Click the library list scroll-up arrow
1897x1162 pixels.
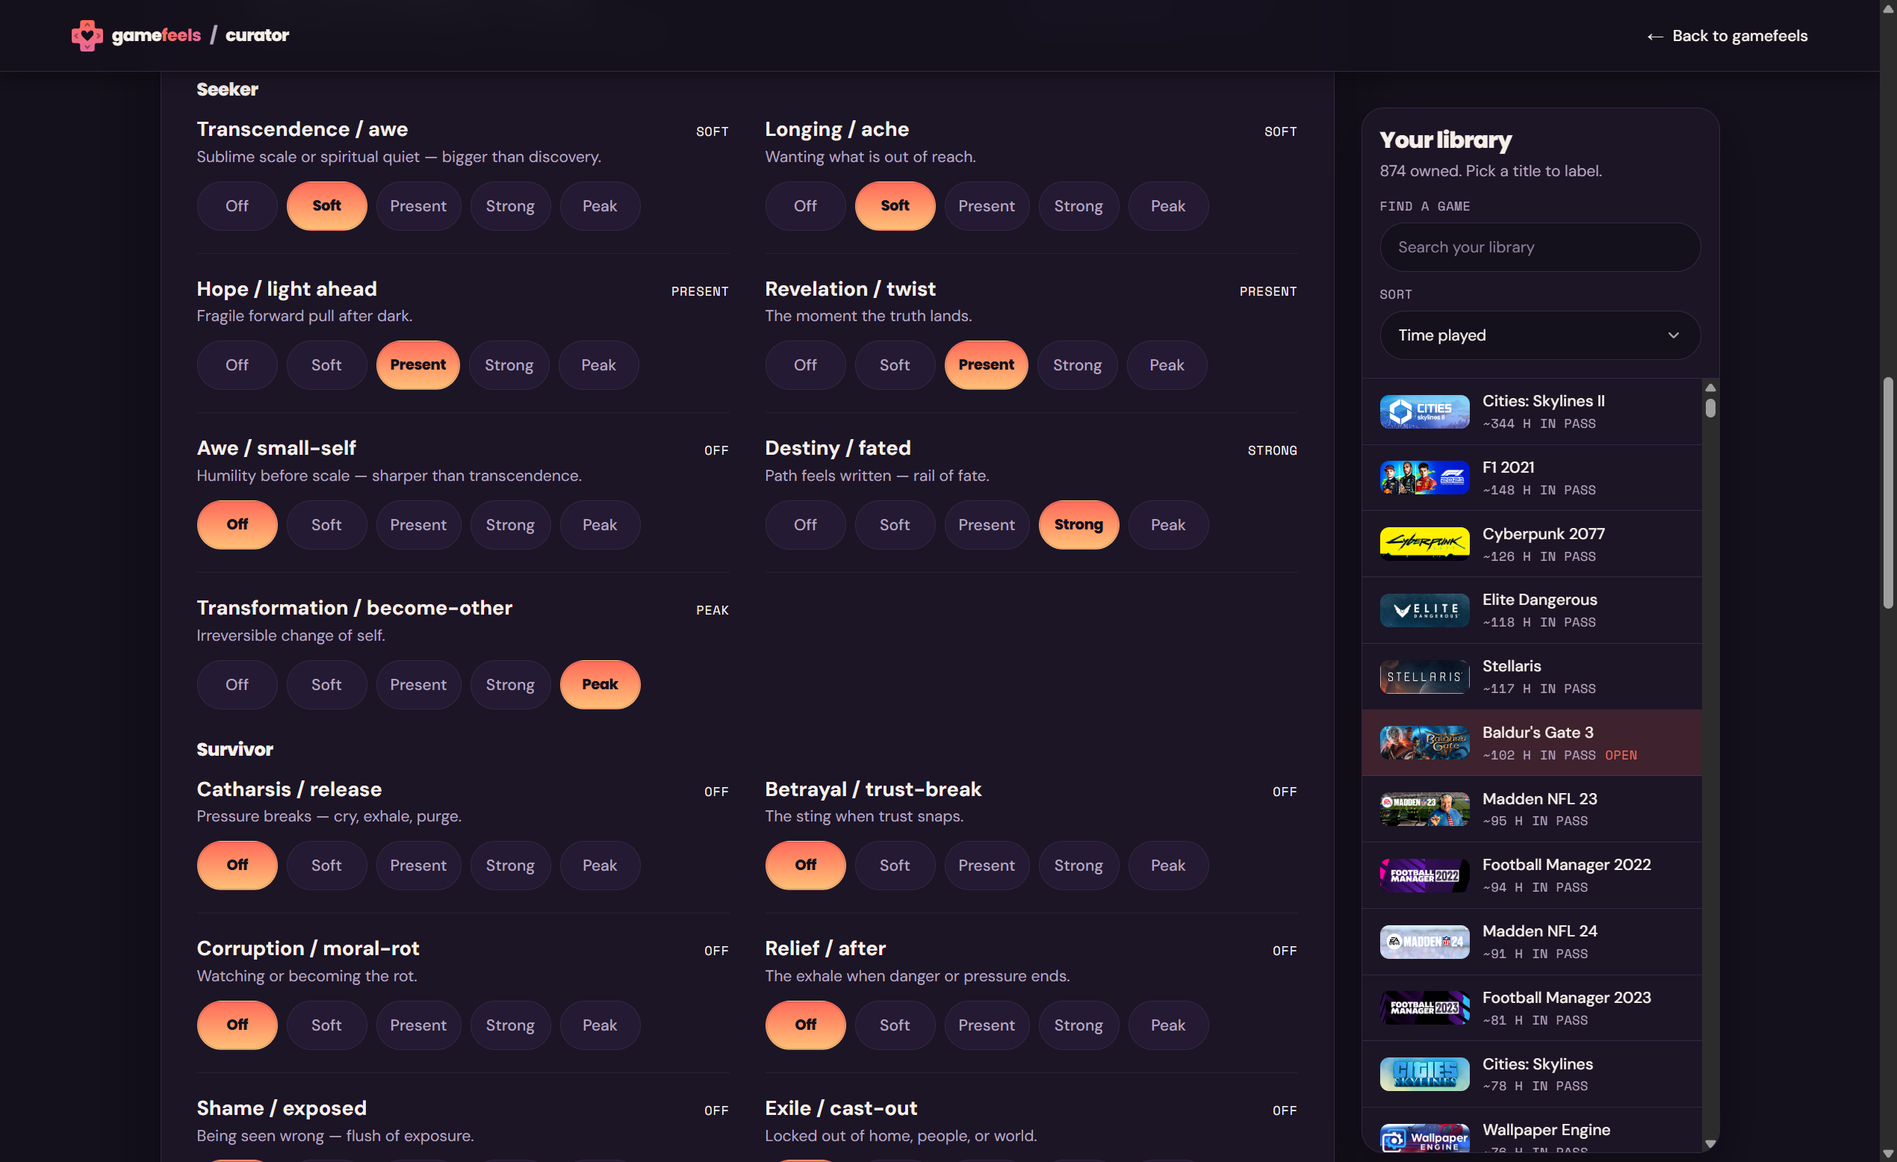click(1710, 388)
